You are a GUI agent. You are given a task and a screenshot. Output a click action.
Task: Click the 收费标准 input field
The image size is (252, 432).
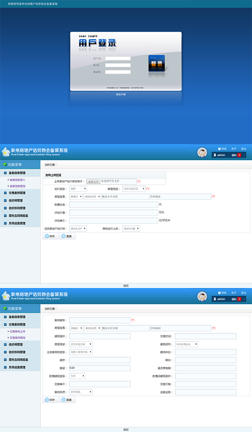point(113,204)
